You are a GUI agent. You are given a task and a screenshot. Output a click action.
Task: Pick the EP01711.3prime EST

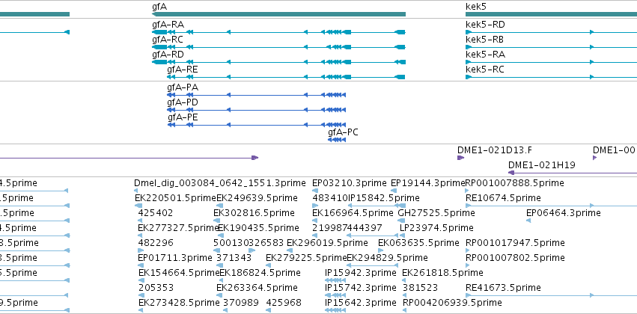[175, 258]
